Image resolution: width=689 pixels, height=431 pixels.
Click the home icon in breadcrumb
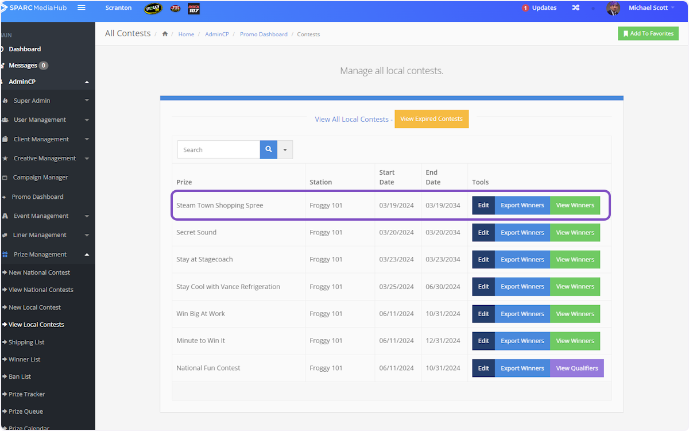165,34
